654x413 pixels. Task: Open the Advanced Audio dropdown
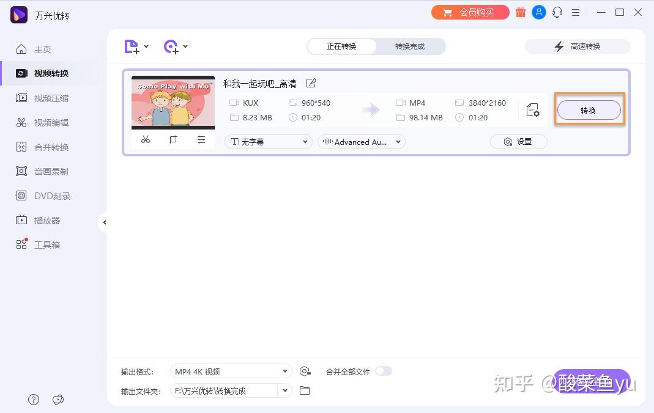[361, 142]
